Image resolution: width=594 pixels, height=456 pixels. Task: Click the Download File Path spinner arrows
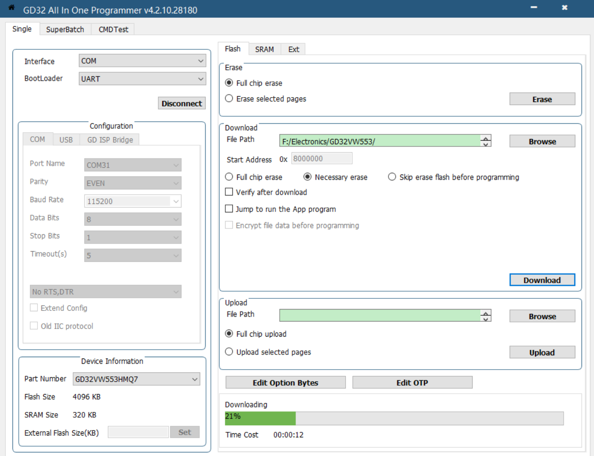coord(486,141)
